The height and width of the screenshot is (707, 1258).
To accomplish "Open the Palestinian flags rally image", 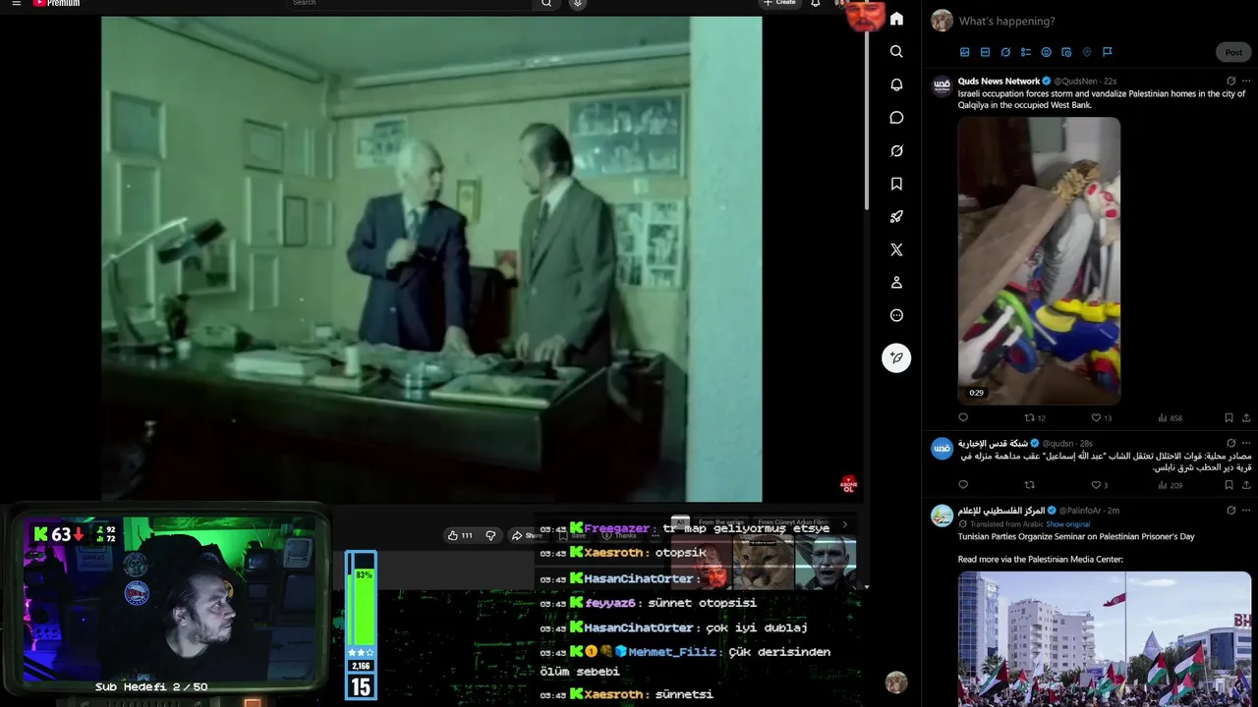I will tap(1105, 638).
